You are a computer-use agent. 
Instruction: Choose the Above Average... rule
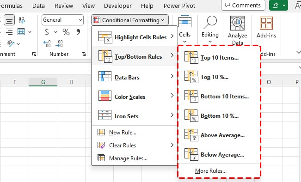219,135
